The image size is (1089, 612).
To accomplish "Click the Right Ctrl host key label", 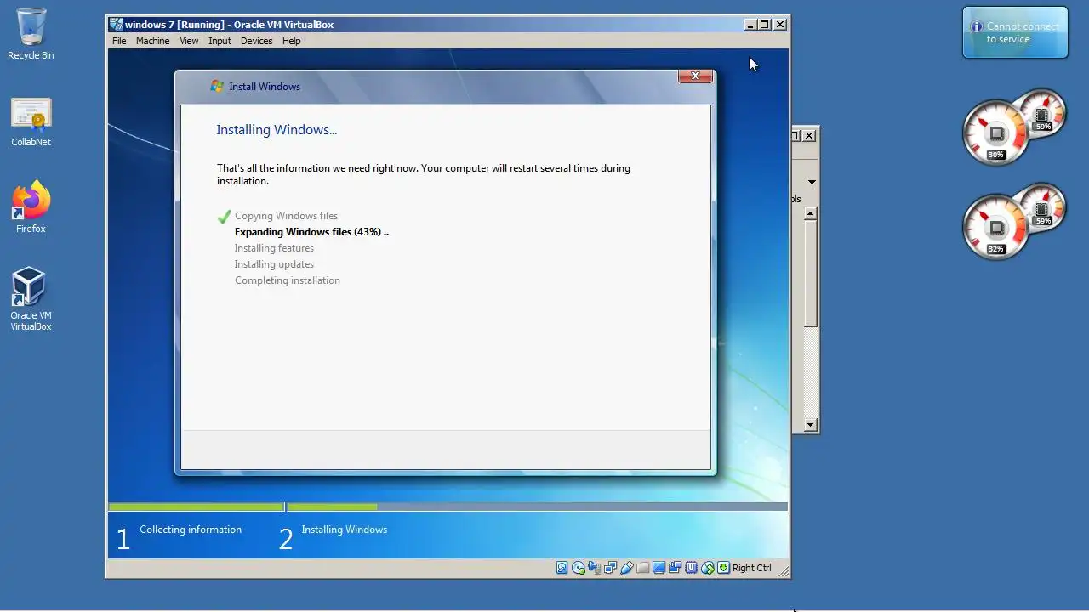I will 752,568.
